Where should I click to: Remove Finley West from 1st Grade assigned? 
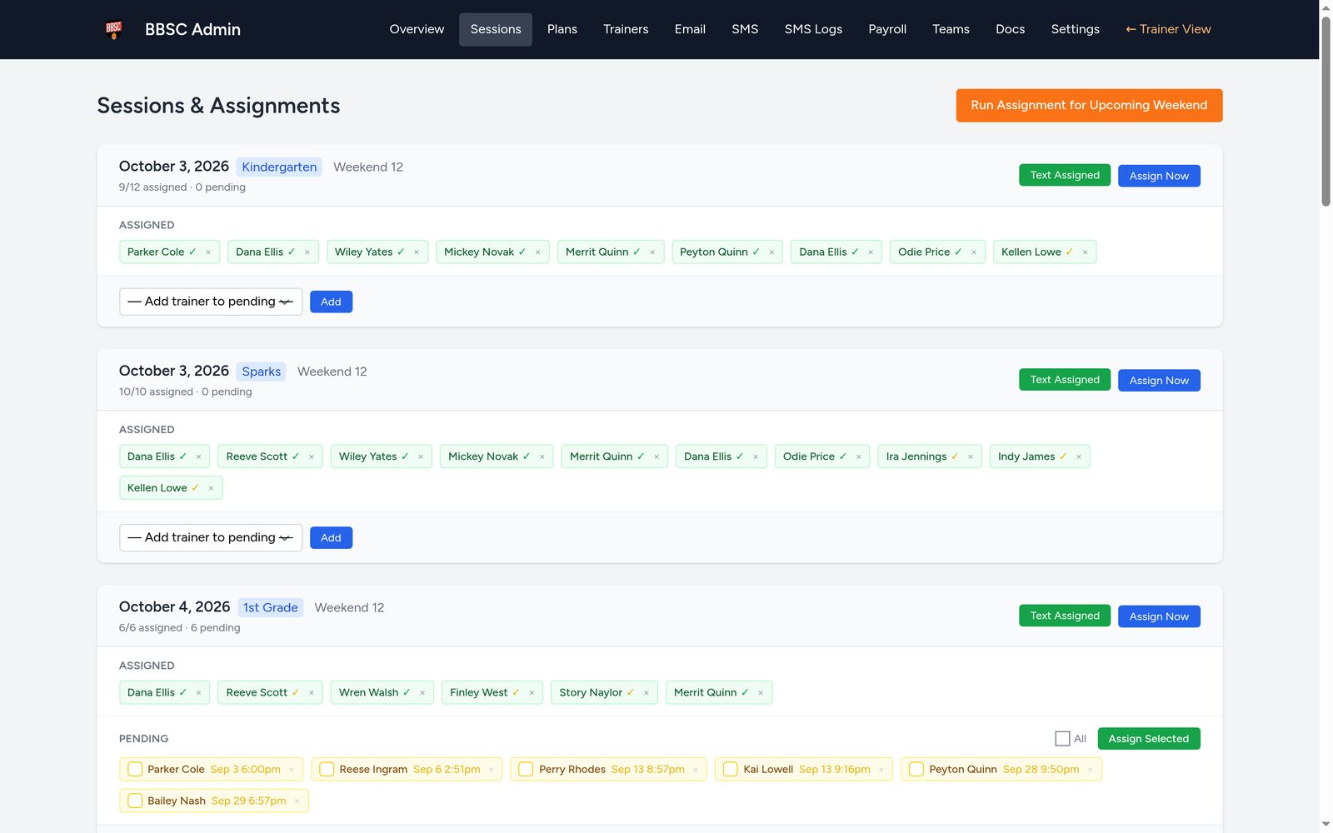[532, 693]
